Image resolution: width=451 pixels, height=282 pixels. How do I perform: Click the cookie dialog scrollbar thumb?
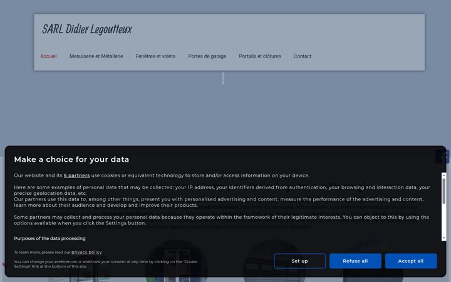[444, 191]
